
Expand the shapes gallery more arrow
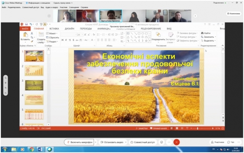pyautogui.click(x=150, y=41)
